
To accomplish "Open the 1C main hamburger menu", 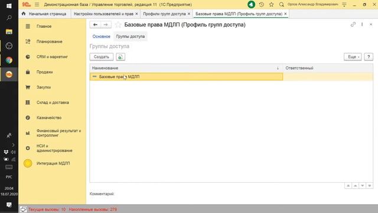I will coord(37,4).
